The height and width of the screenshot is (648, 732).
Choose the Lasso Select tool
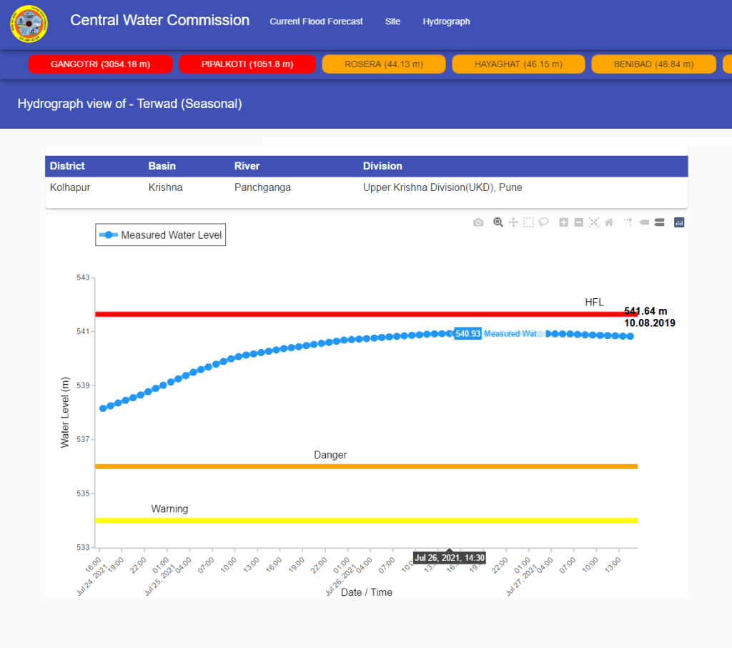pyautogui.click(x=543, y=222)
